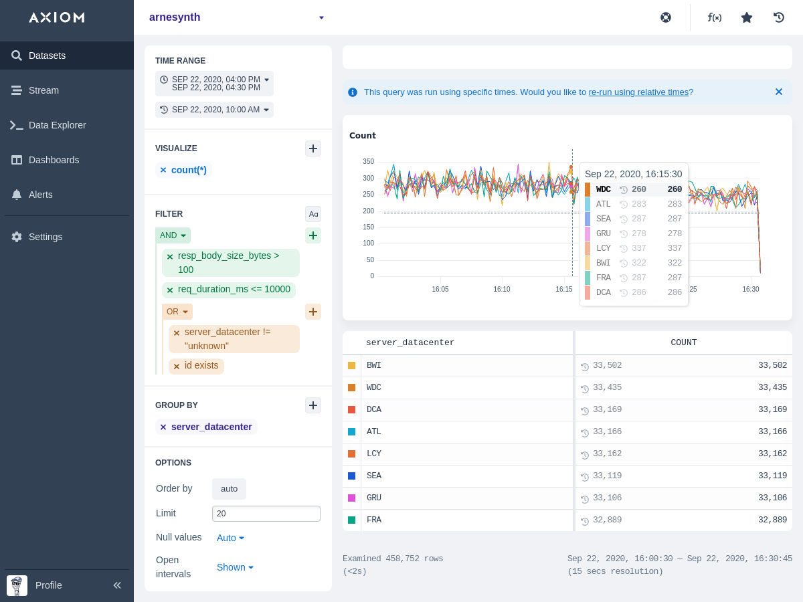Image resolution: width=803 pixels, height=602 pixels.
Task: Add a new Group By field
Action: [x=313, y=405]
